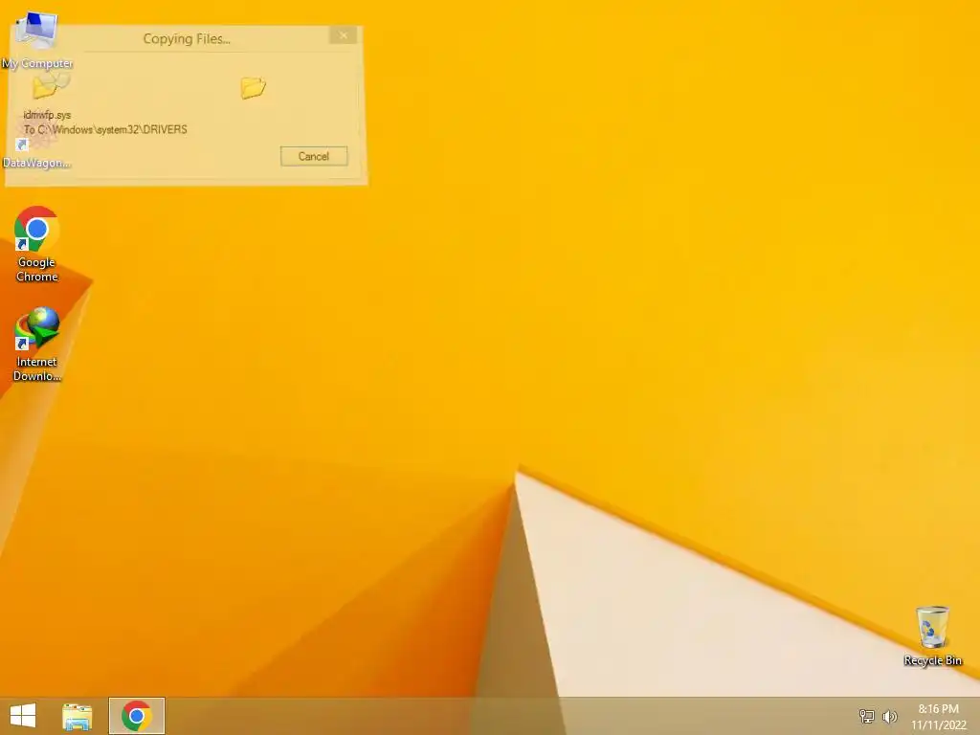
Task: Open the Internet Download Manager shortcut
Action: [37, 344]
